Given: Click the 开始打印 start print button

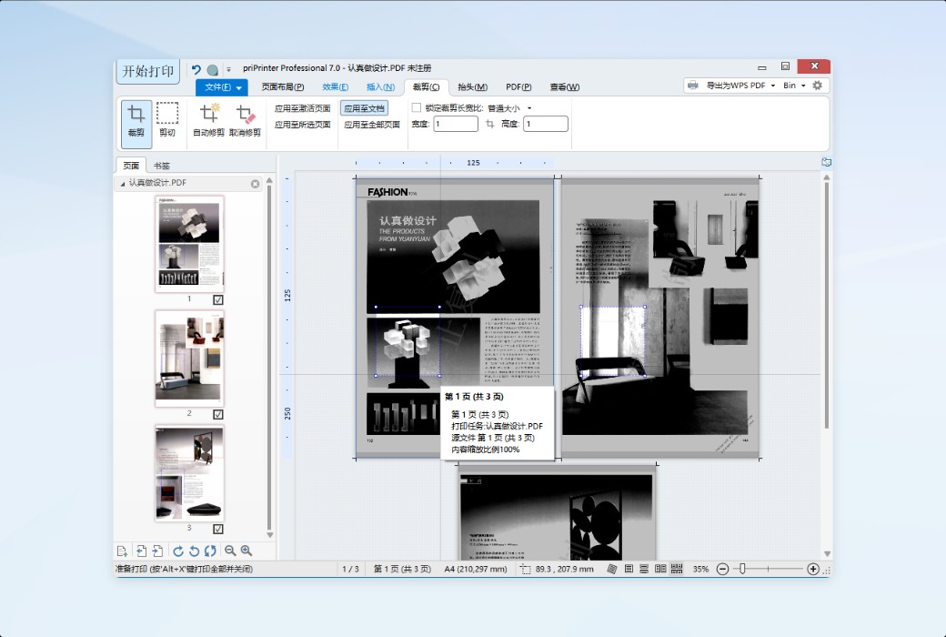Looking at the screenshot, I should coord(147,71).
